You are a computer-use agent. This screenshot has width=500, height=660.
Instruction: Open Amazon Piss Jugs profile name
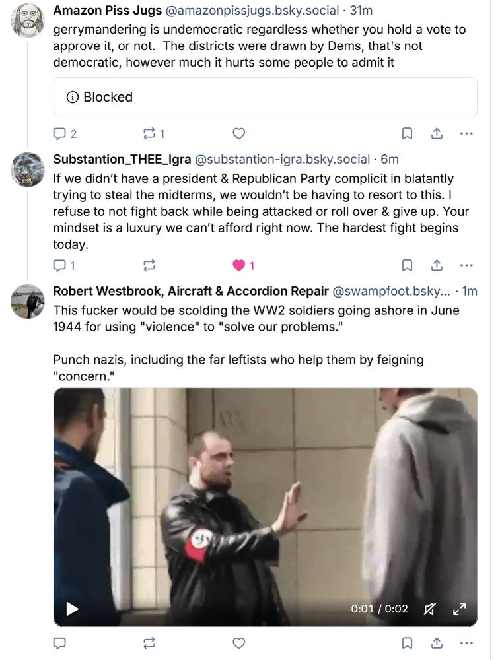click(108, 10)
